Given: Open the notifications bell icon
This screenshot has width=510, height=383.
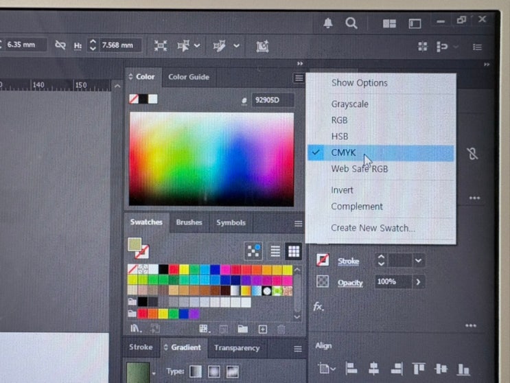Looking at the screenshot, I should pyautogui.click(x=328, y=23).
